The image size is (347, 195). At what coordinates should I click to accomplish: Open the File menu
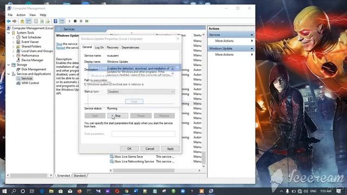(x=10, y=15)
